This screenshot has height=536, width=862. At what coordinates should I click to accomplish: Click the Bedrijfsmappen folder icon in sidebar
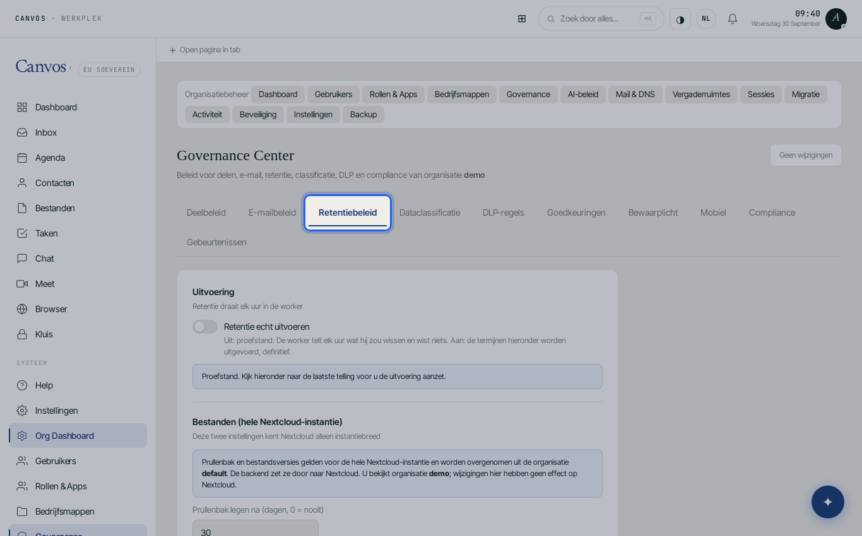point(22,511)
